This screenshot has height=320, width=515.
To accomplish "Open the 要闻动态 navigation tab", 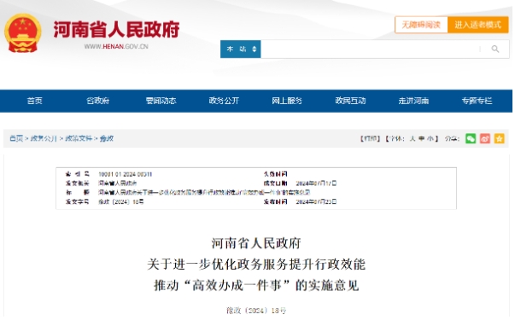I will point(161,101).
